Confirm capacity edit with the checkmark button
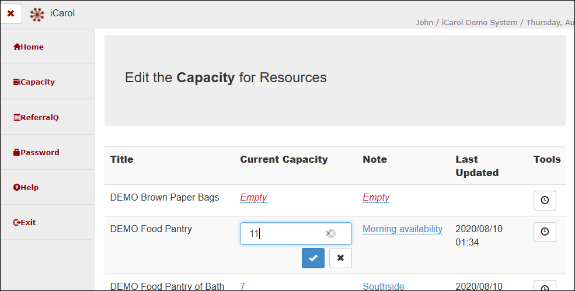This screenshot has width=575, height=291. point(313,258)
